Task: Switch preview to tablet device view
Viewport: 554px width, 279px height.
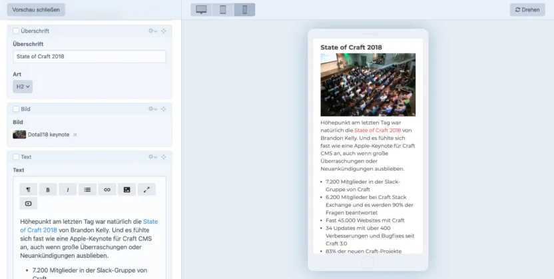Action: (x=223, y=9)
